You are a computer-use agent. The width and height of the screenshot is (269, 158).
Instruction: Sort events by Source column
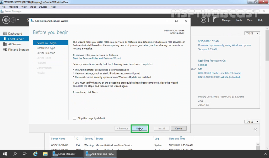coord(100,139)
